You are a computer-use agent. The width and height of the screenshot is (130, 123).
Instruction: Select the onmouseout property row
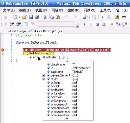67,104
